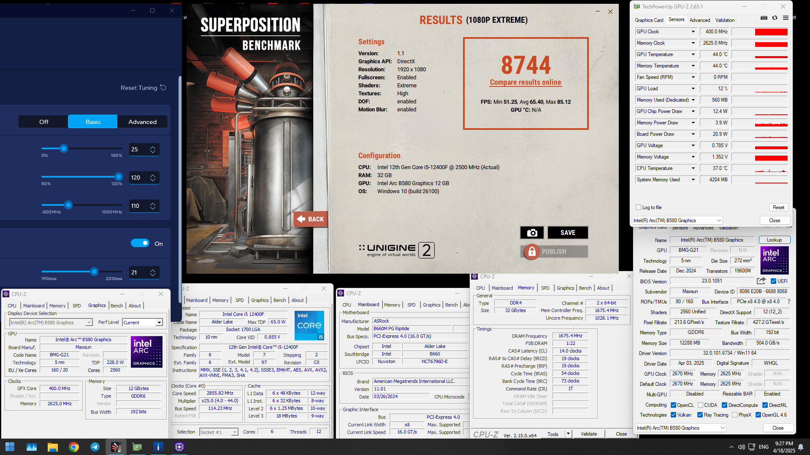
Task: Click the PUBLISH lock icon in Superposition
Action: click(x=532, y=252)
